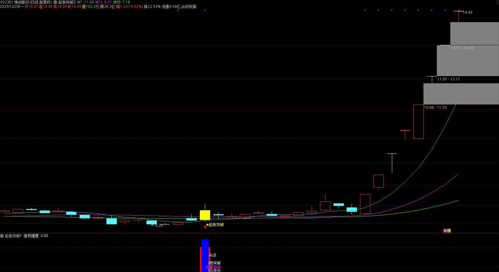The width and height of the screenshot is (499, 272).
Task: Select the yellow breakout candlestick
Action: tap(205, 215)
